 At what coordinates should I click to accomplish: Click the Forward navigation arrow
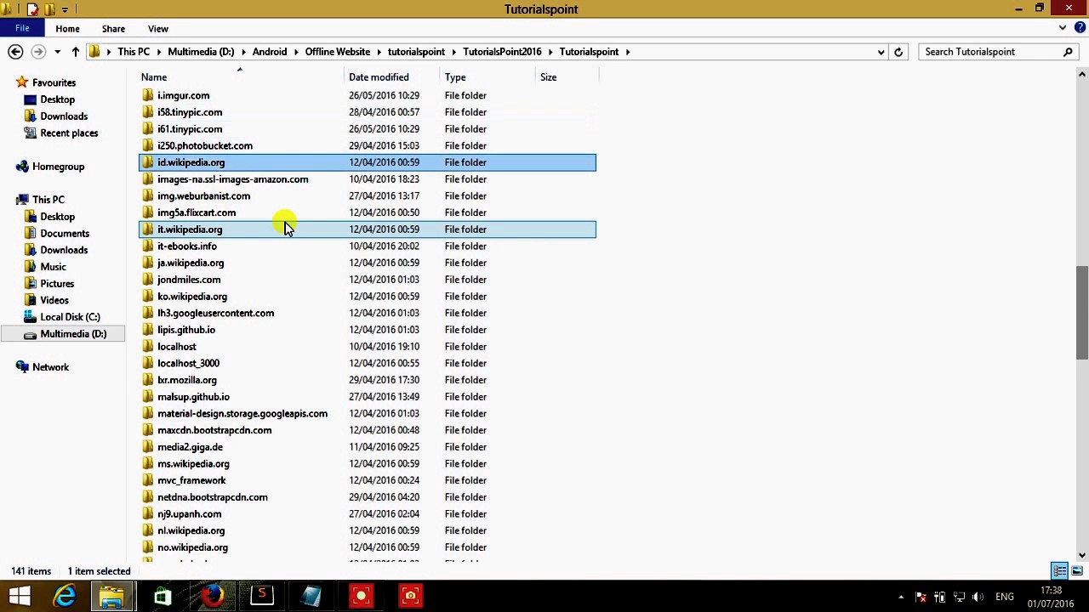coord(37,52)
